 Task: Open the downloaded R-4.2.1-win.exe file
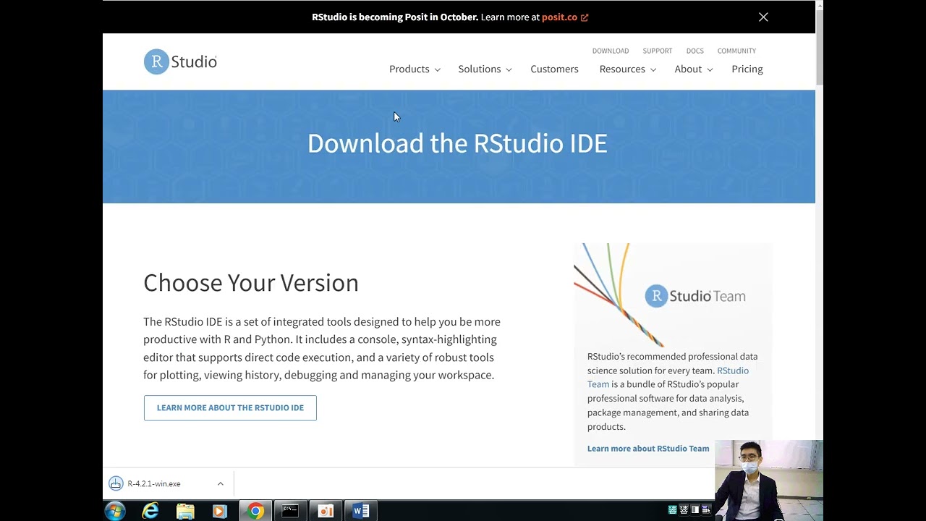pyautogui.click(x=154, y=483)
